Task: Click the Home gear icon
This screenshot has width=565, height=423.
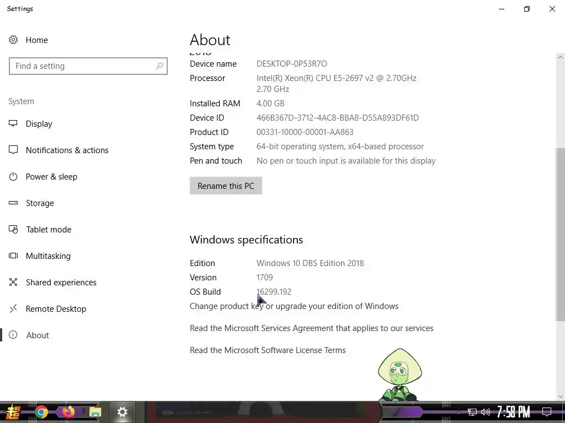Action: tap(13, 40)
